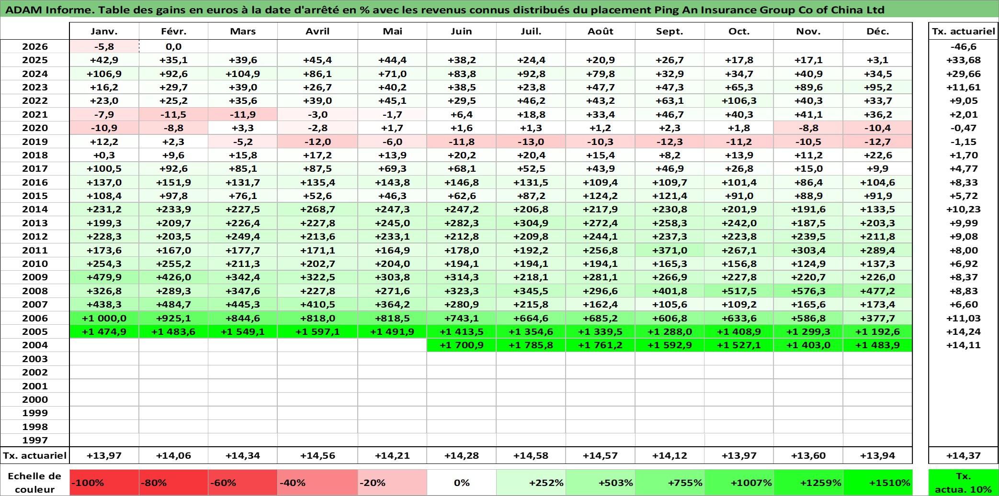Click the +576,3 value in 2008 row
Screen dimensions: 999x496
point(808,291)
